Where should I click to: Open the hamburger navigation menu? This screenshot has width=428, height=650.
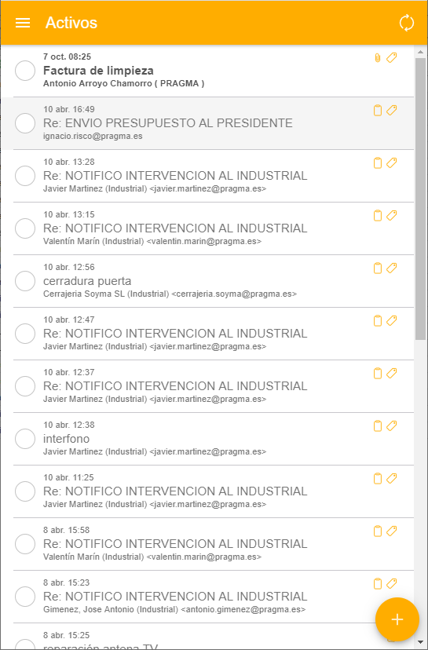(x=23, y=23)
